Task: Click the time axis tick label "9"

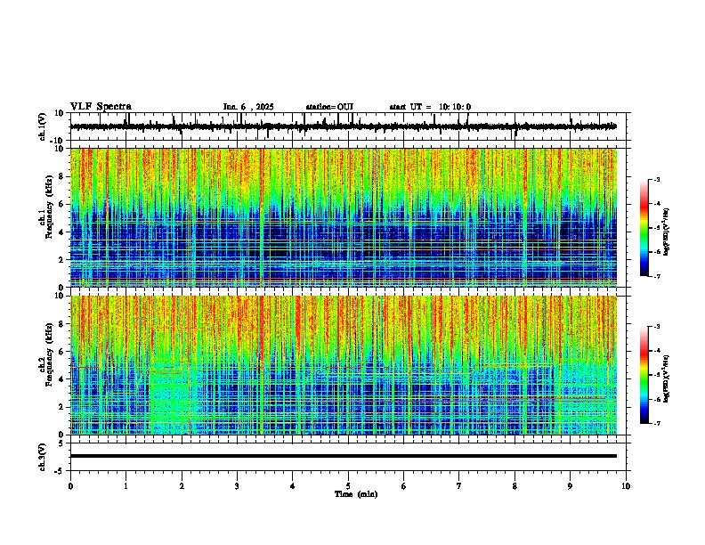Action: [x=571, y=486]
